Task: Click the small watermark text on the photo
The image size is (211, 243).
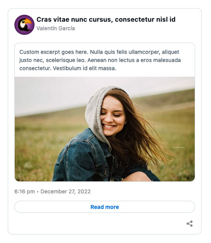Action: (x=178, y=147)
